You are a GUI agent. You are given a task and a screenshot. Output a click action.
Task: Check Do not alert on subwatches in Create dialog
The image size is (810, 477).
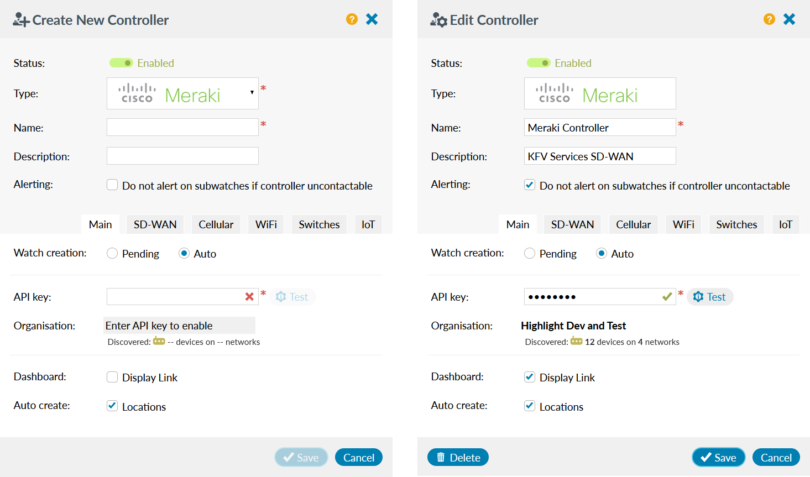(112, 185)
